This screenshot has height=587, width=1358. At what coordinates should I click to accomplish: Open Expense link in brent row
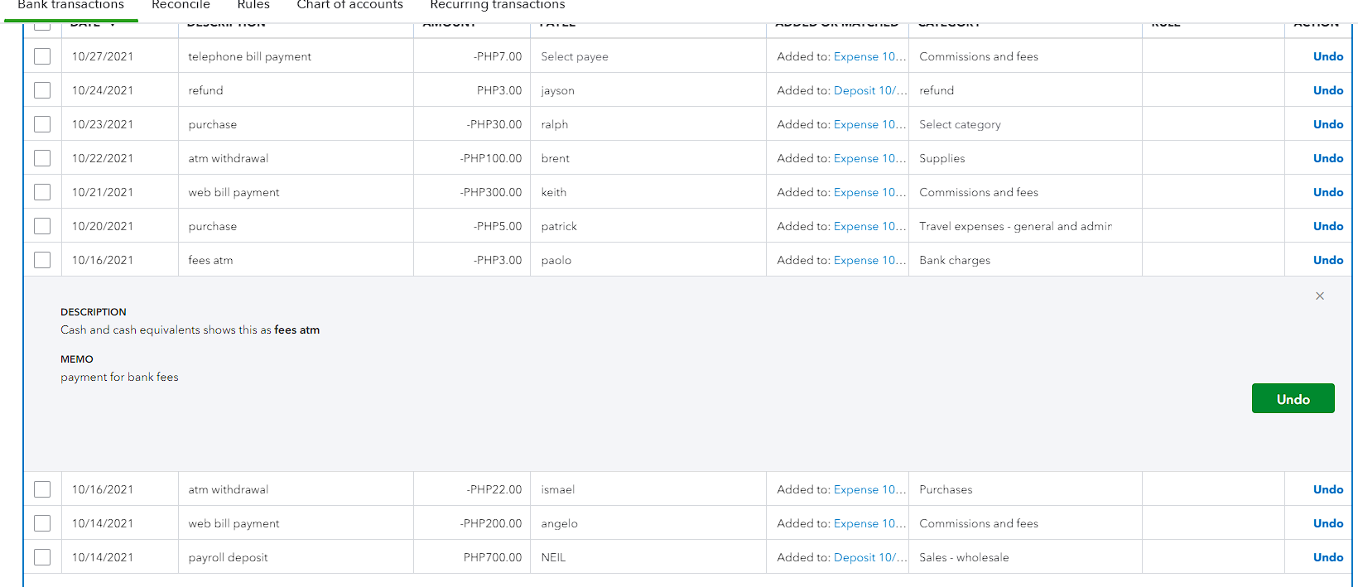click(869, 158)
